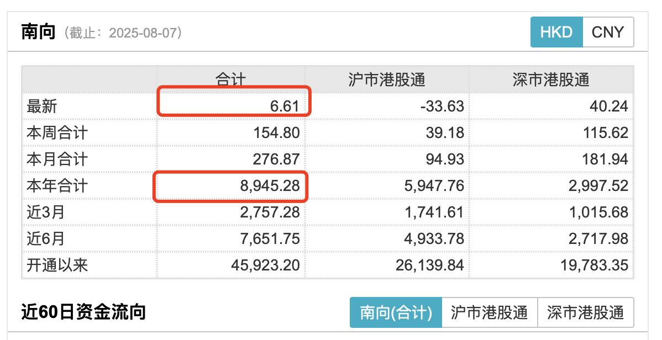Select the 本月合计 row label
This screenshot has height=340, width=662.
point(57,159)
